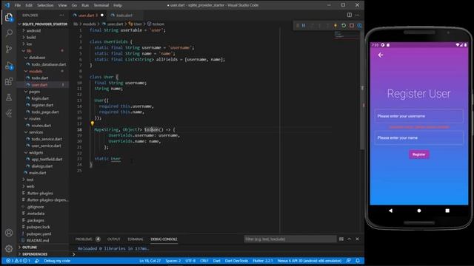Maximize the bottom panel with chevron

tap(349, 239)
